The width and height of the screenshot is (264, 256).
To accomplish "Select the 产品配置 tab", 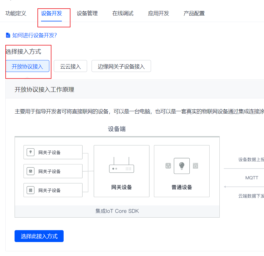I will (x=194, y=13).
